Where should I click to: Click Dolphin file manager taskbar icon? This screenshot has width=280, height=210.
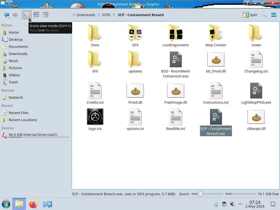tap(19, 204)
